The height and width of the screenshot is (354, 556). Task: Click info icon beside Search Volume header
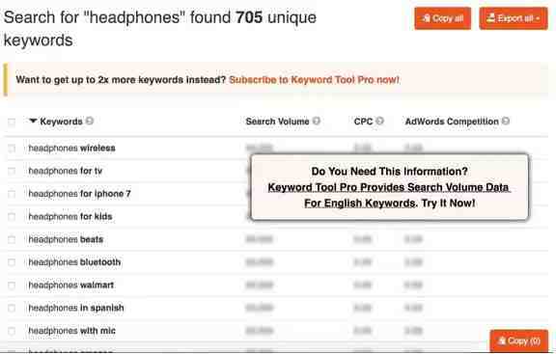(x=317, y=121)
